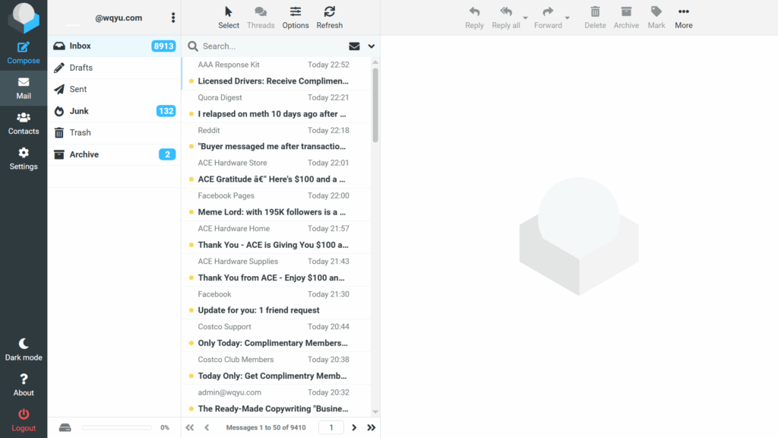Click the Logout button
Screen dimensions: 778x438
[24, 420]
